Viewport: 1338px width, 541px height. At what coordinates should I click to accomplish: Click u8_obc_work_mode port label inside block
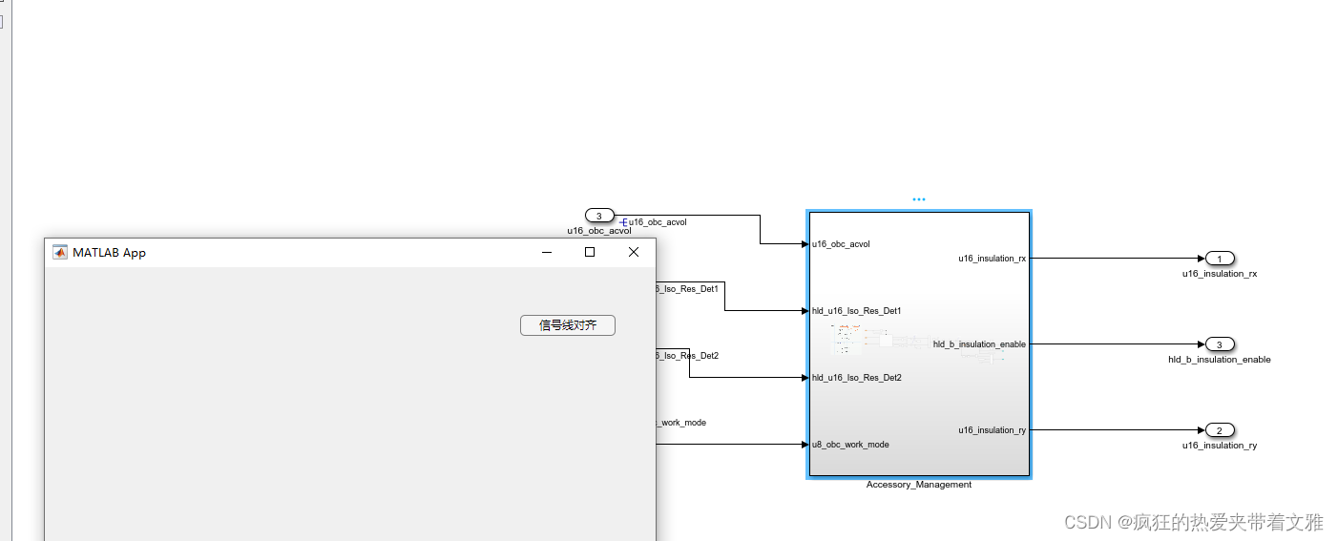point(850,445)
